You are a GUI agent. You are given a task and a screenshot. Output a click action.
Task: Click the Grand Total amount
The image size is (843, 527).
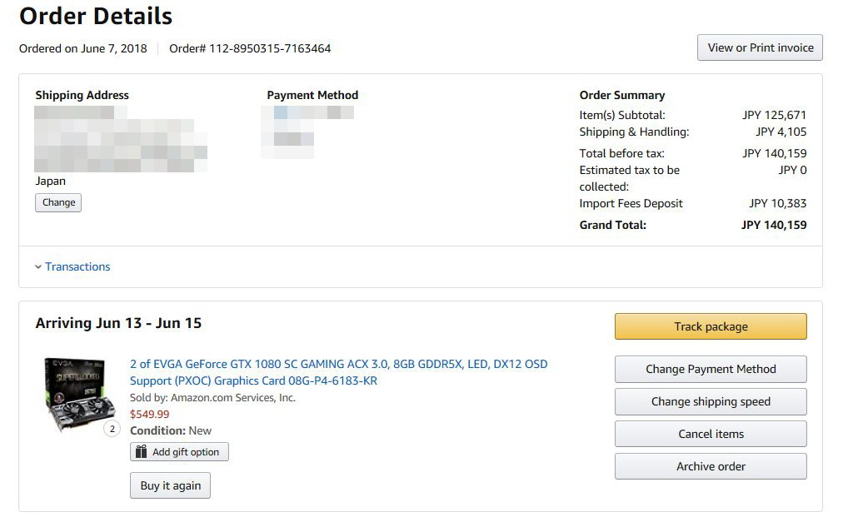[774, 225]
